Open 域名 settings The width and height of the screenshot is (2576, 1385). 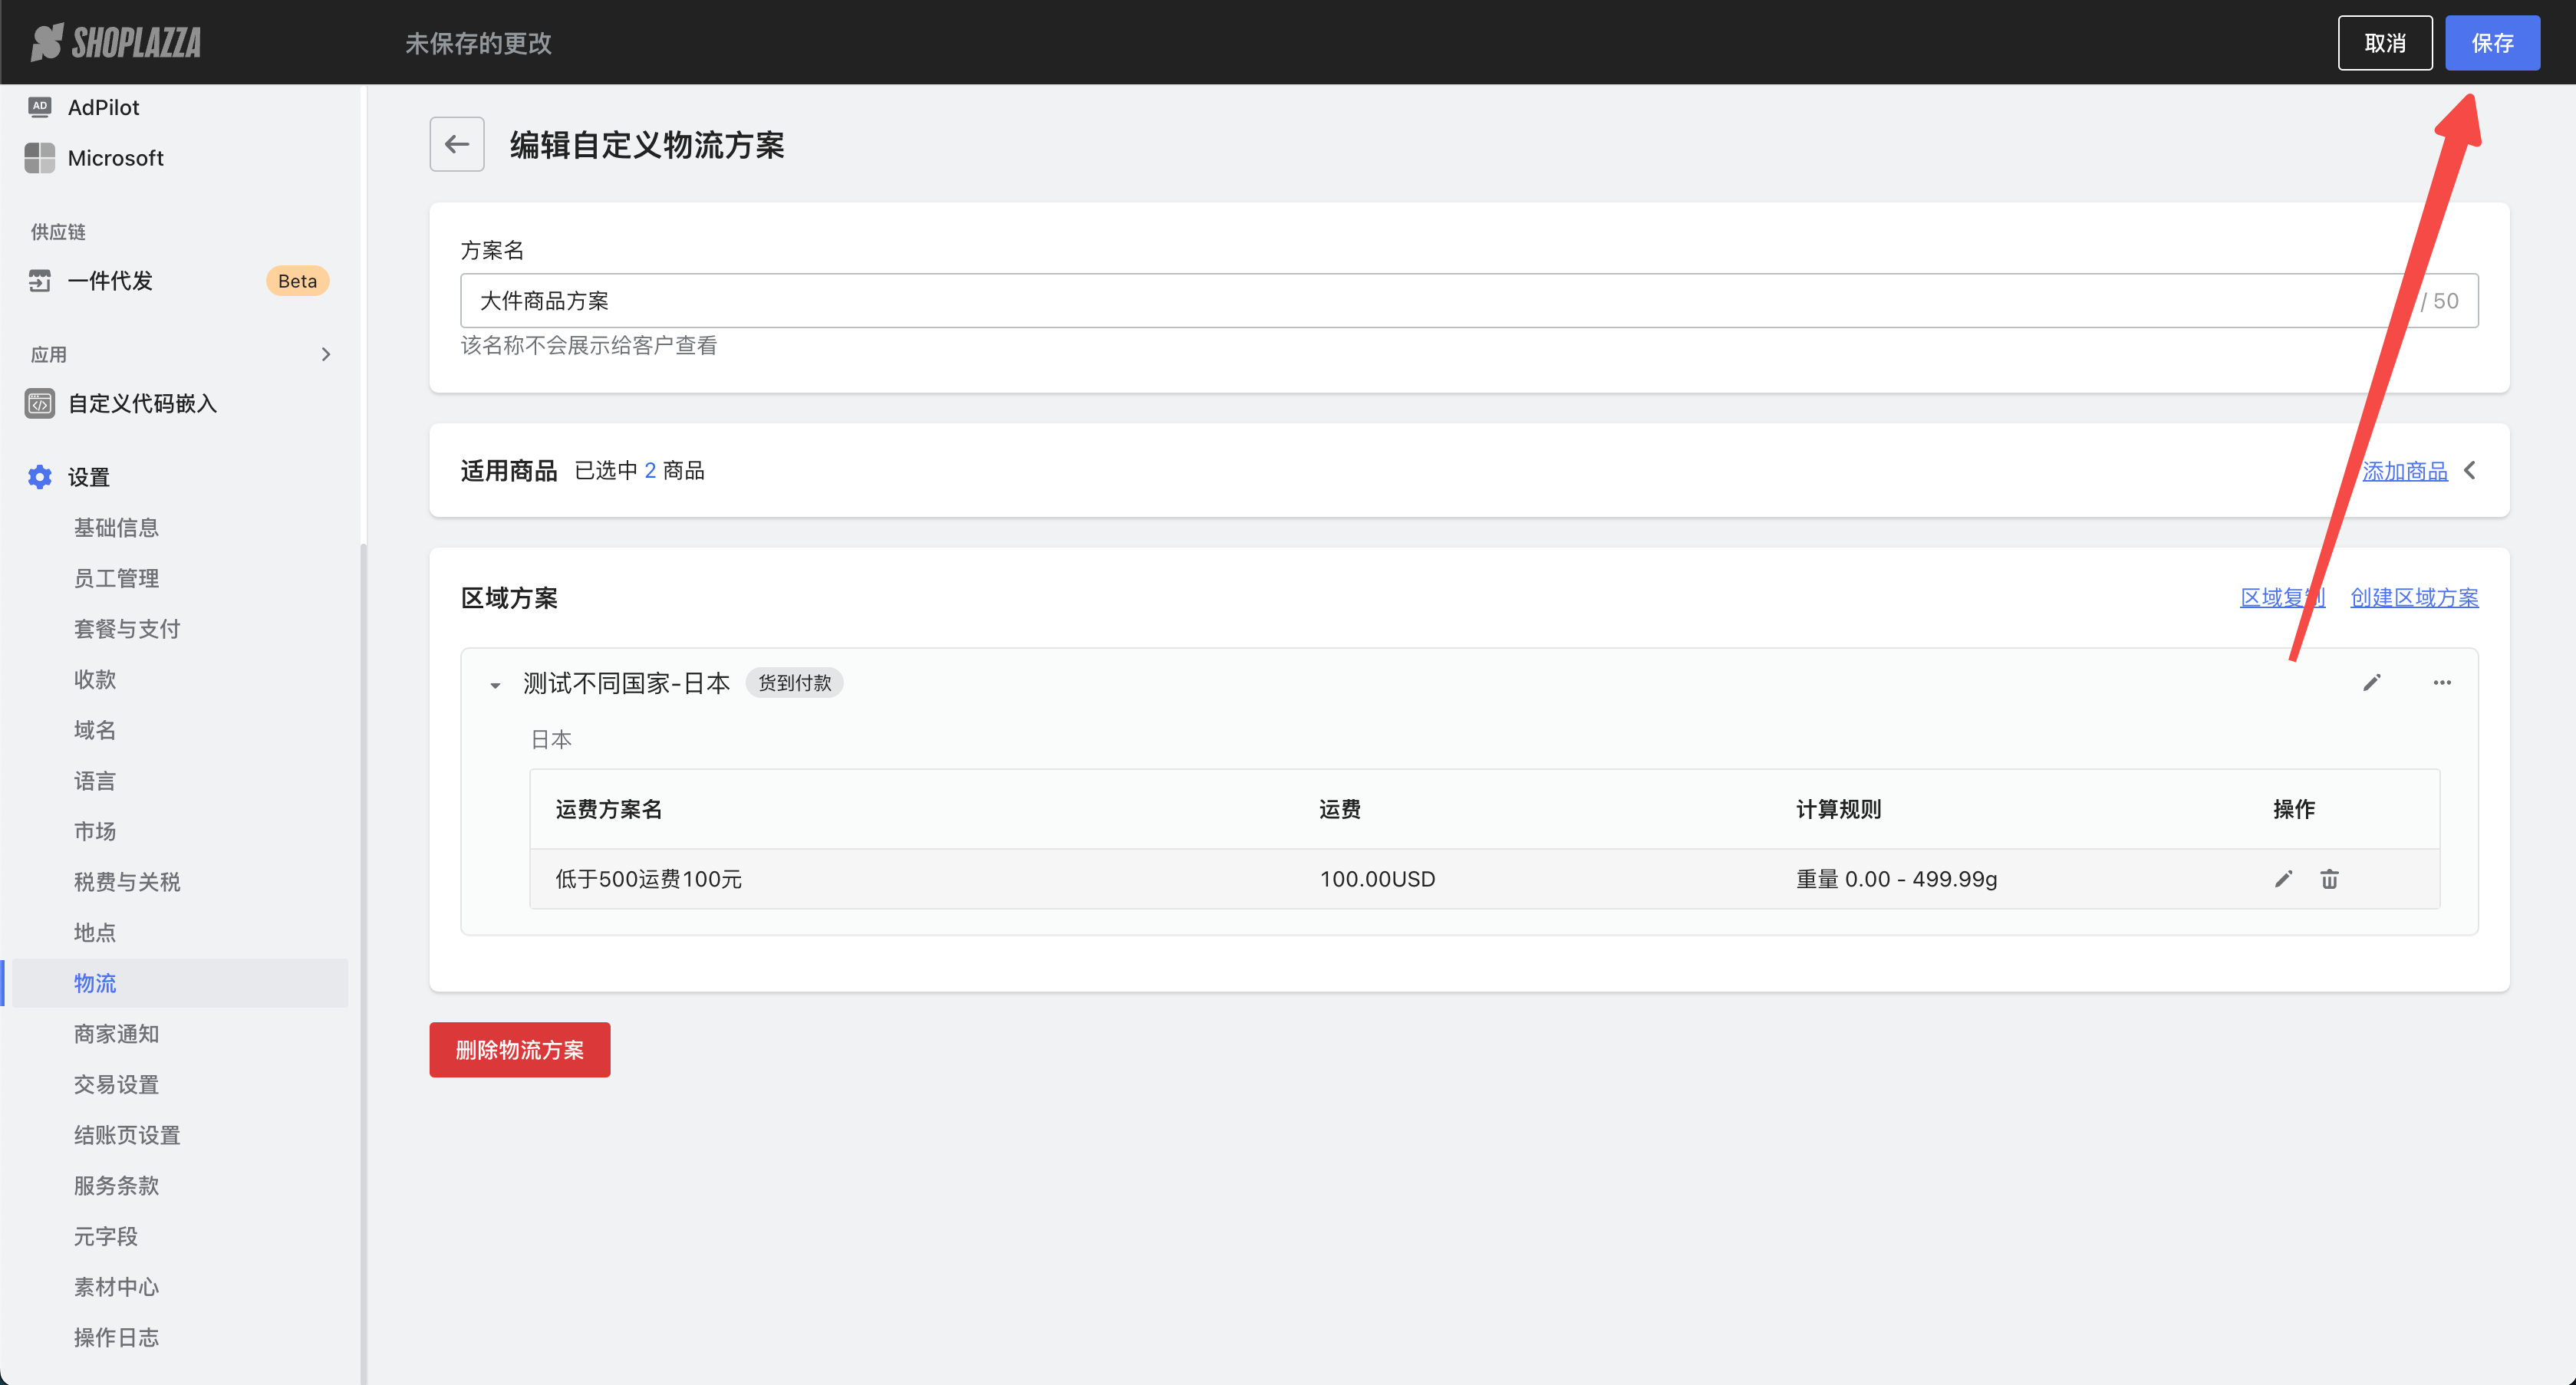(95, 730)
